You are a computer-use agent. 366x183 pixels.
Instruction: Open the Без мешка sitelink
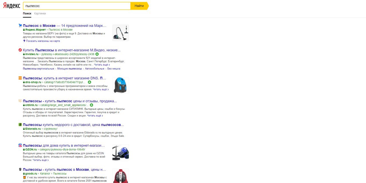tap(114, 69)
